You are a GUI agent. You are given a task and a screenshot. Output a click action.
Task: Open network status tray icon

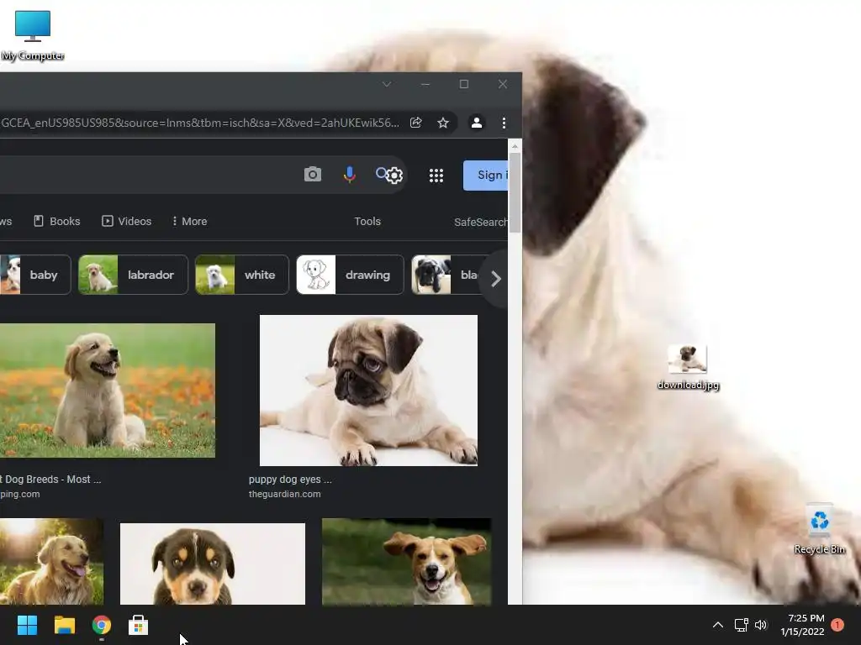coord(742,625)
